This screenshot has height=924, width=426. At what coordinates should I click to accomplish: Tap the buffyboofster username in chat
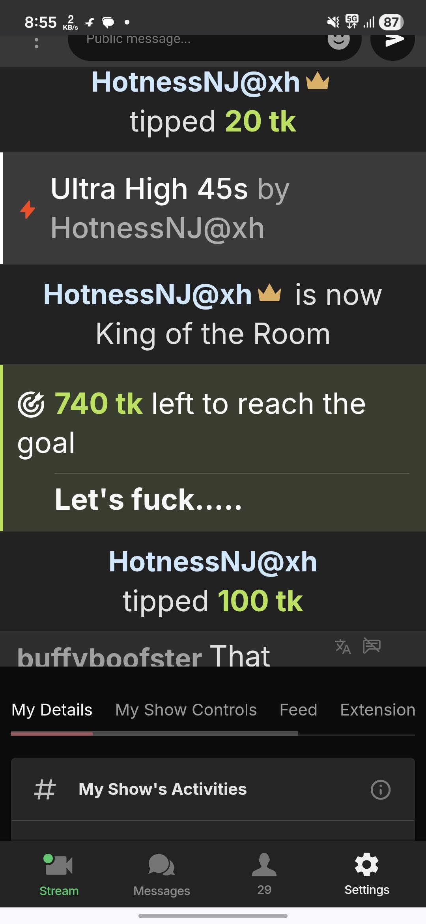(x=109, y=656)
